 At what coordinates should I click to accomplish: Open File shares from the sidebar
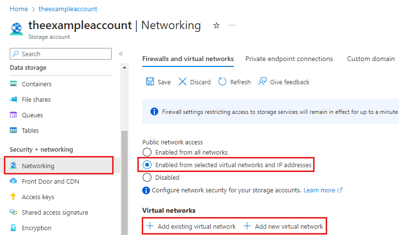point(36,99)
